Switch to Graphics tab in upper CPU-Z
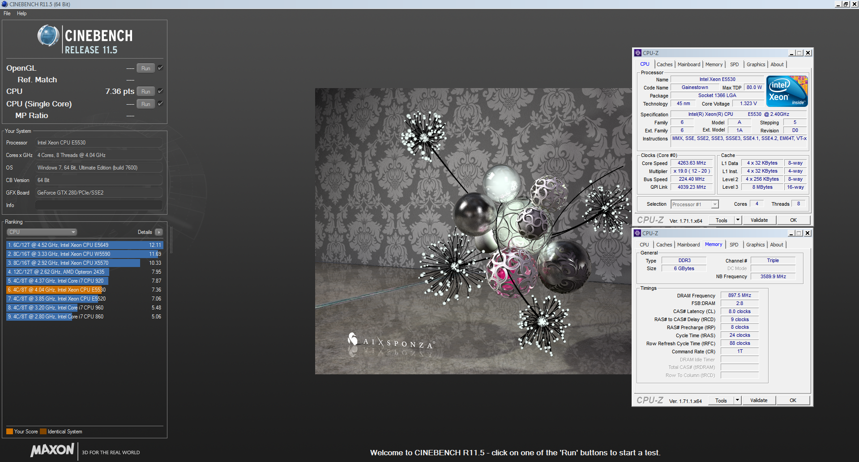 coord(756,64)
